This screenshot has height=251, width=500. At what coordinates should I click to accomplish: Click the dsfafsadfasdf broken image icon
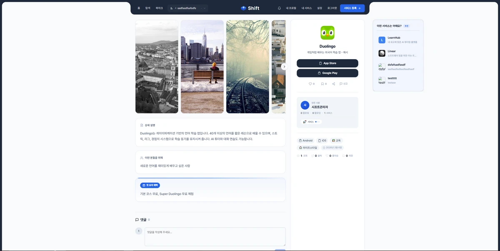[382, 67]
